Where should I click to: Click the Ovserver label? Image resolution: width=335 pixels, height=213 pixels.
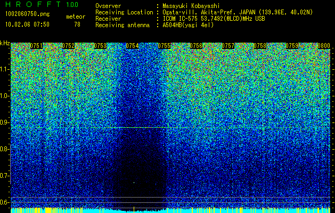108,6
